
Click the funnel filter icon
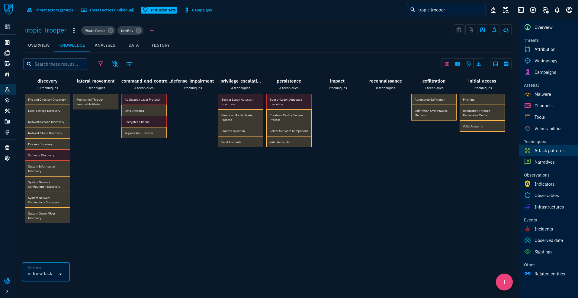101,64
